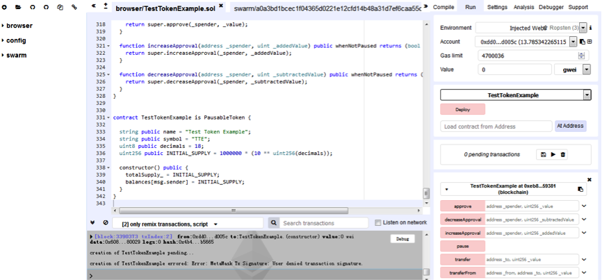Clear transactions with the trash icon
This screenshot has width=602, height=280.
tap(563, 154)
